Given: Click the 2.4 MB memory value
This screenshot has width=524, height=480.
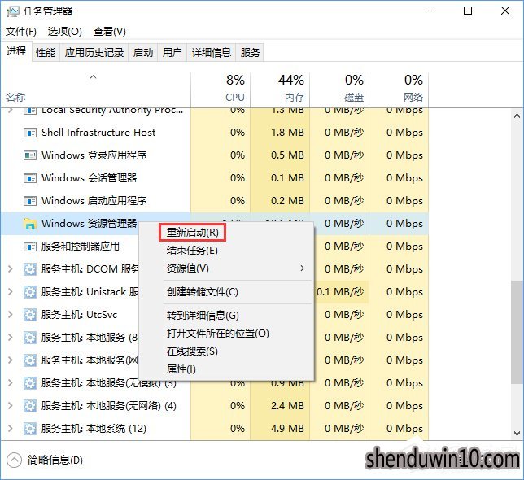Looking at the screenshot, I should [288, 406].
